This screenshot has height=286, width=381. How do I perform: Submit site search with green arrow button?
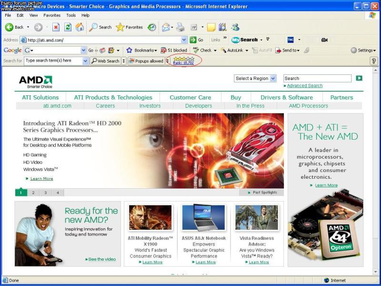click(x=359, y=78)
